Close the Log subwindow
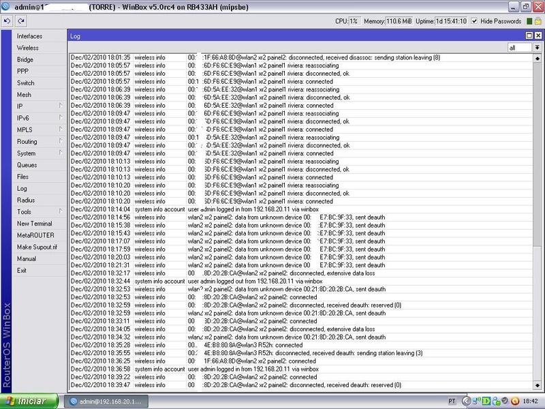Viewport: 545px width, 409px height. (x=538, y=35)
